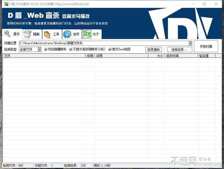Click the magnifying glass scan icon
Image resolution: width=224 pixels, height=169 pixels.
pos(7,34)
